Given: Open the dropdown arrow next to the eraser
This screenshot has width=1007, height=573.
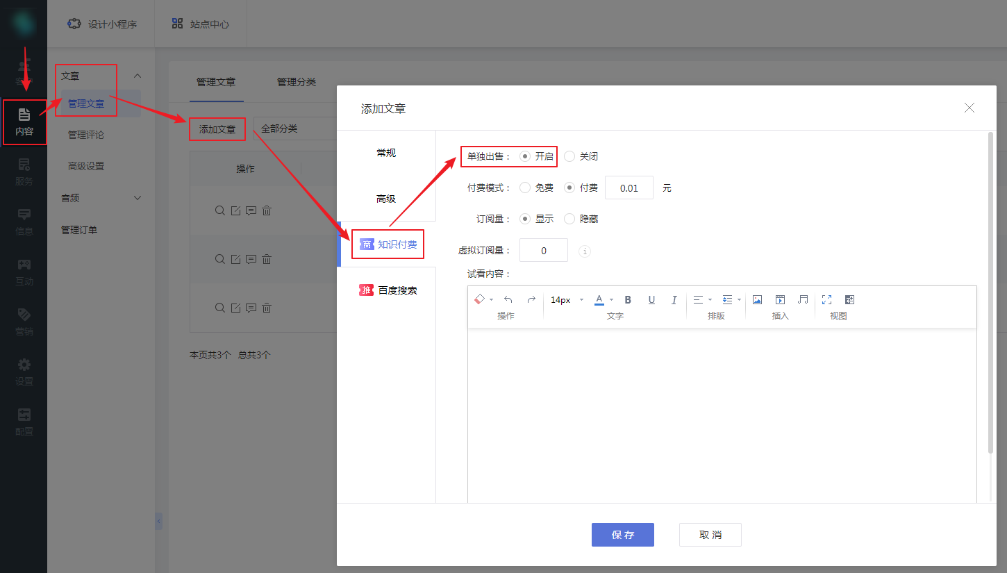Looking at the screenshot, I should 492,300.
